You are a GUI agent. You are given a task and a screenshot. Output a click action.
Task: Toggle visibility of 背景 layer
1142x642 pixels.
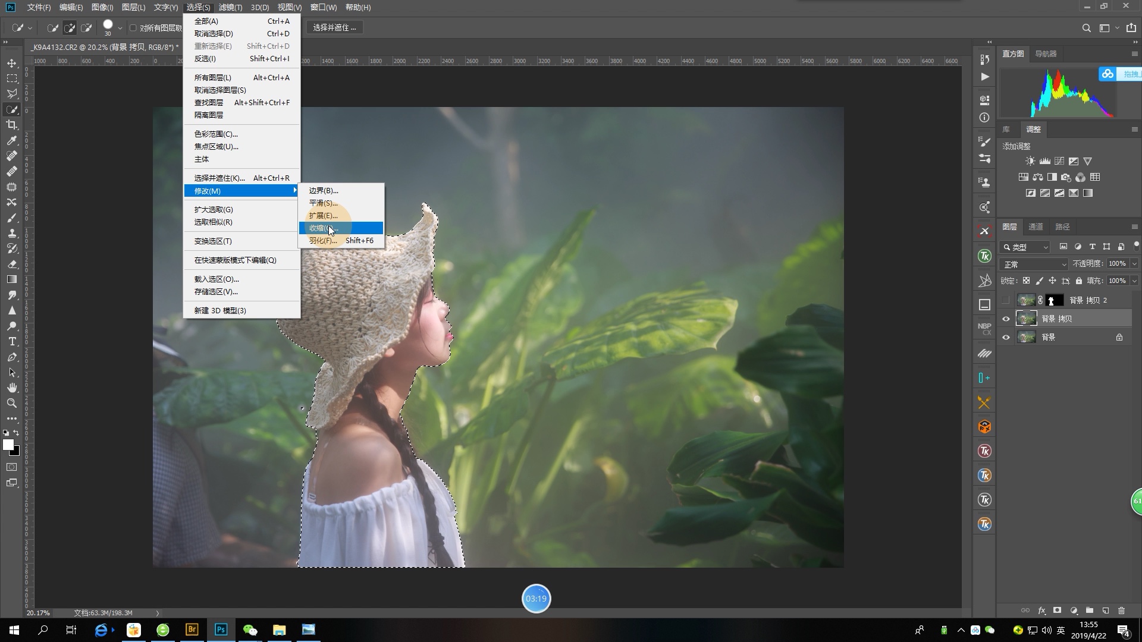1006,338
